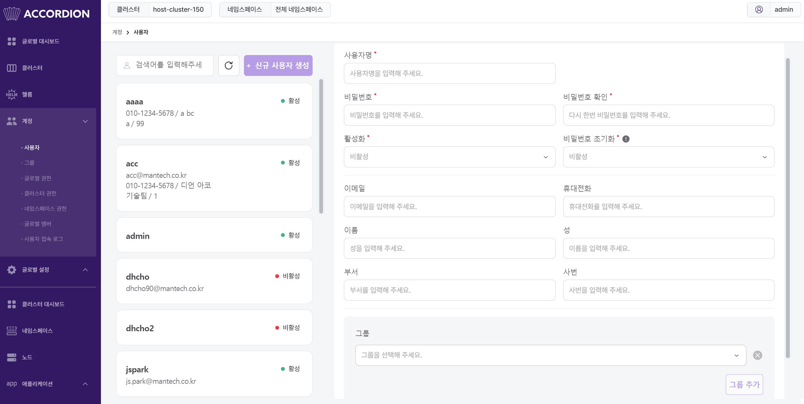804x404 pixels.
Task: Click the refresh user list icon
Action: [x=229, y=65]
